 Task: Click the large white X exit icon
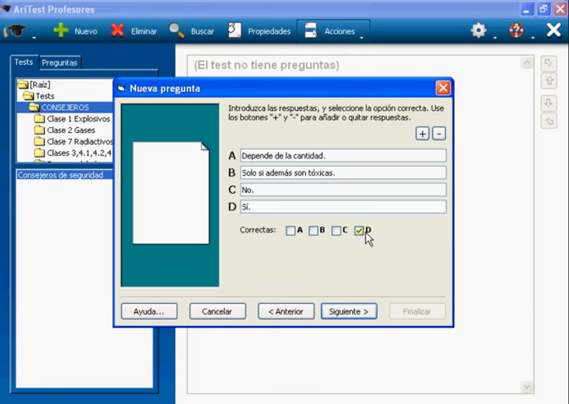click(554, 30)
